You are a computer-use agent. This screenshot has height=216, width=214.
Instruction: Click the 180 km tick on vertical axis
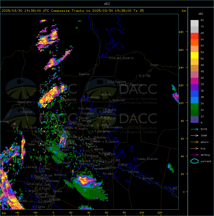click(x=181, y=32)
